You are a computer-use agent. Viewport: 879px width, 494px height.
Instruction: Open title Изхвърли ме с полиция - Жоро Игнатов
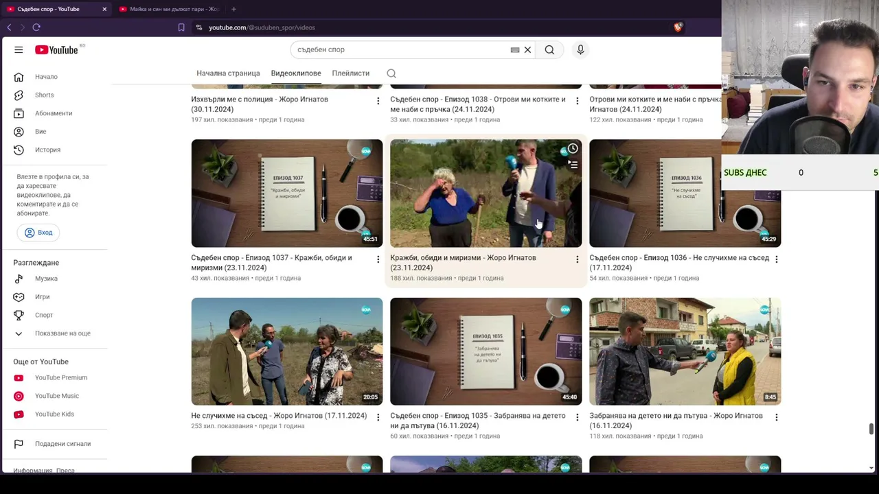click(260, 104)
